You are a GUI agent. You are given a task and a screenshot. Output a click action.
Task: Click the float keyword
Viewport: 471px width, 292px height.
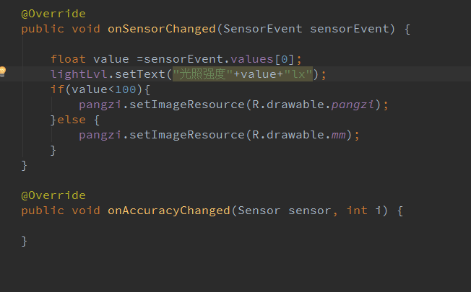click(x=68, y=58)
